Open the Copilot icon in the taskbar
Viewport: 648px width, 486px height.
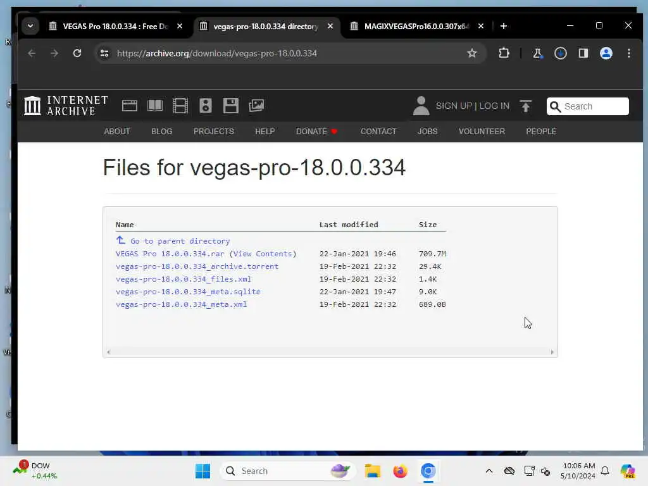(x=628, y=471)
